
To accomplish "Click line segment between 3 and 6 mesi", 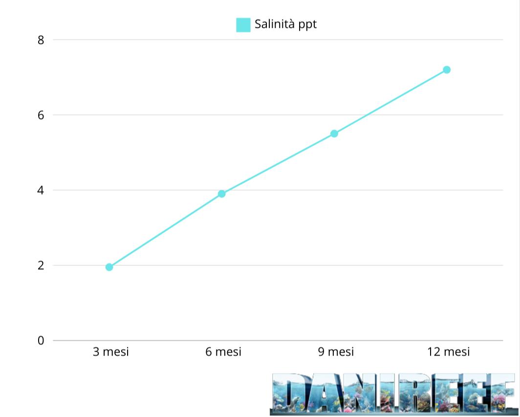I will pos(165,230).
